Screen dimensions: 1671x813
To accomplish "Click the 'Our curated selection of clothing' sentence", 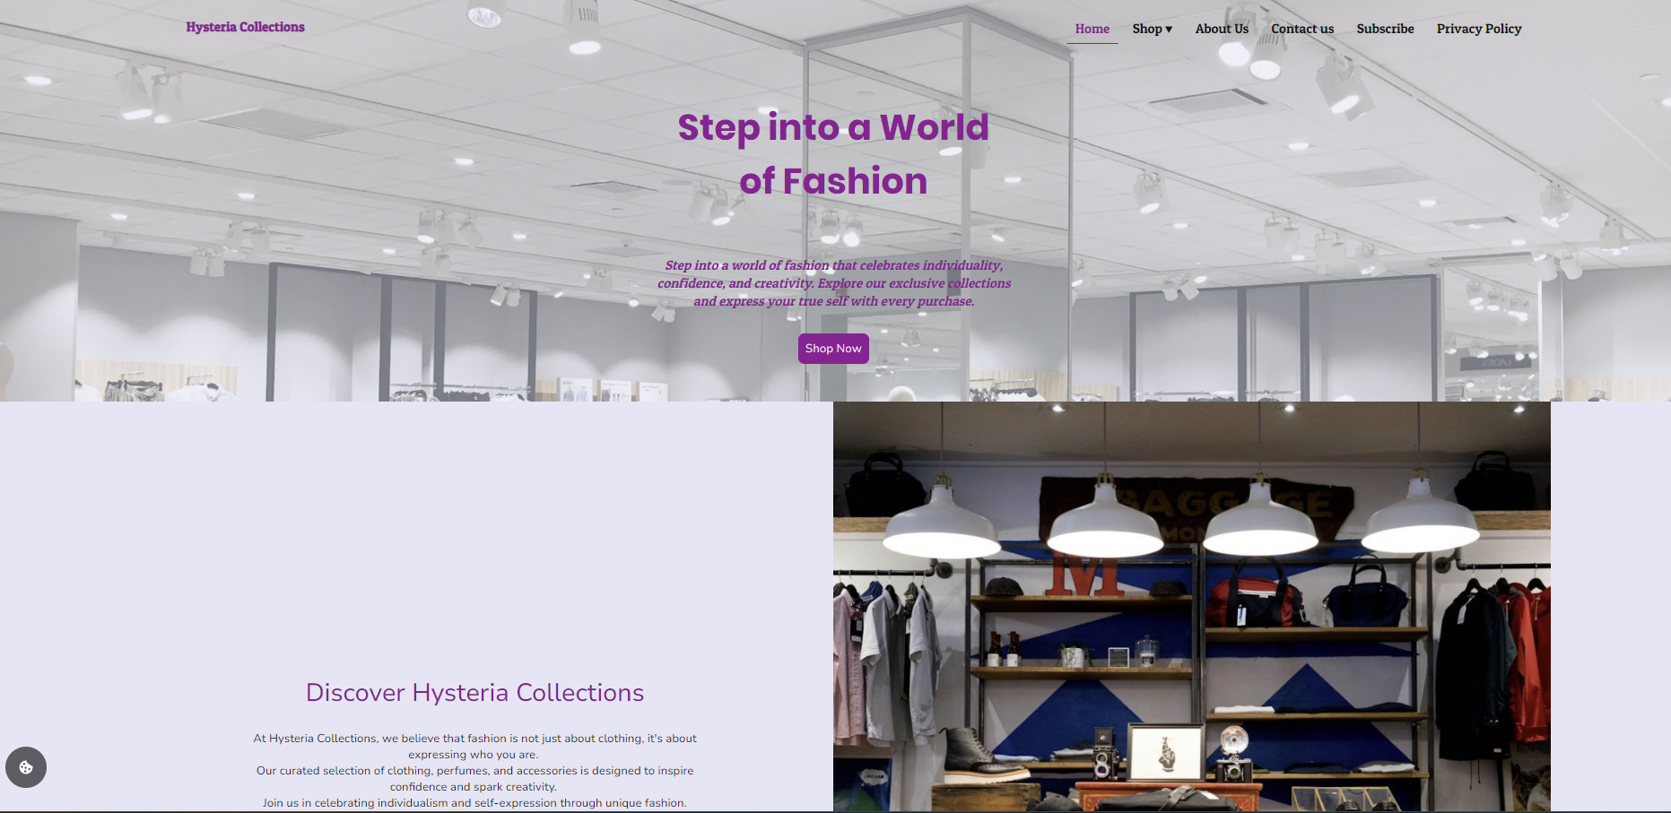I will [x=474, y=778].
